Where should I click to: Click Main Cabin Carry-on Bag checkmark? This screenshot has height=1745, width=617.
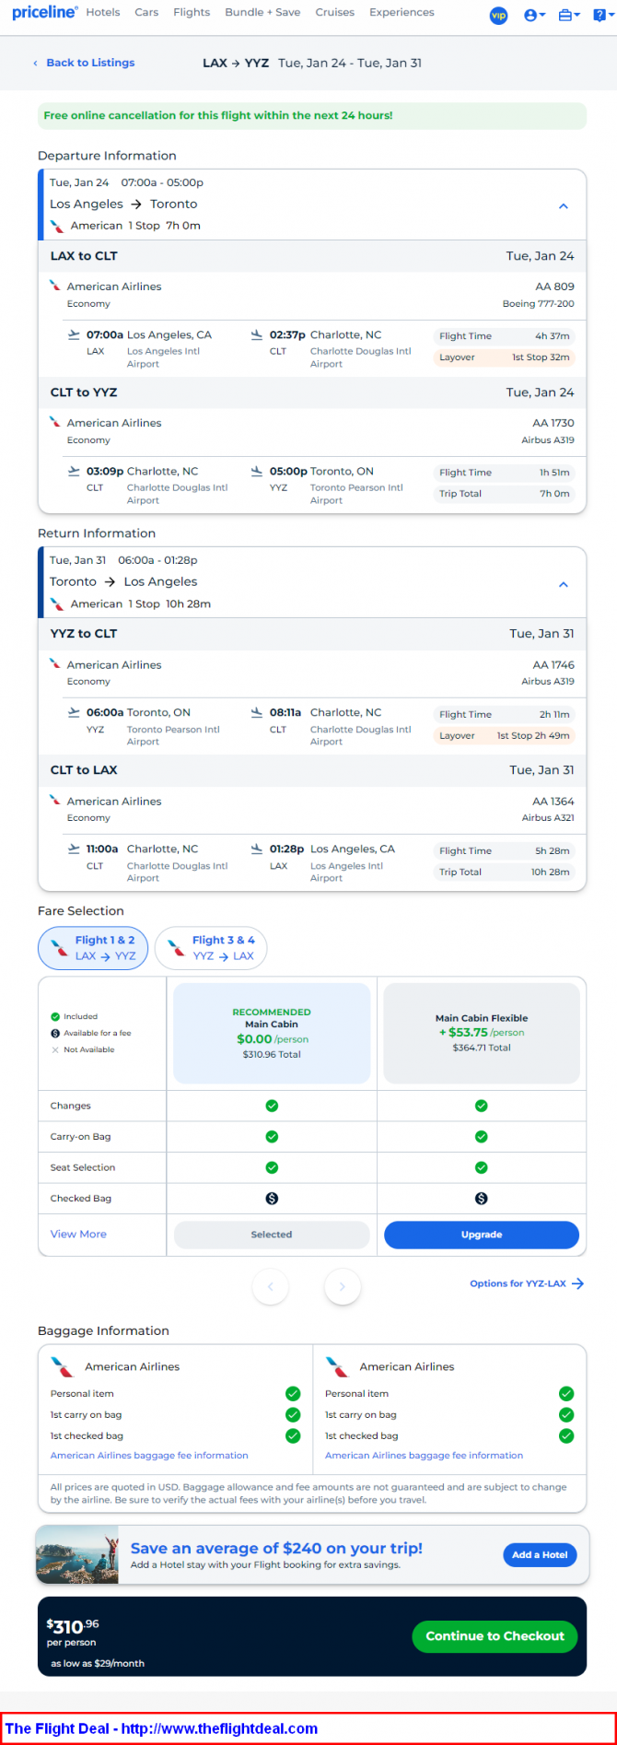coord(272,1137)
